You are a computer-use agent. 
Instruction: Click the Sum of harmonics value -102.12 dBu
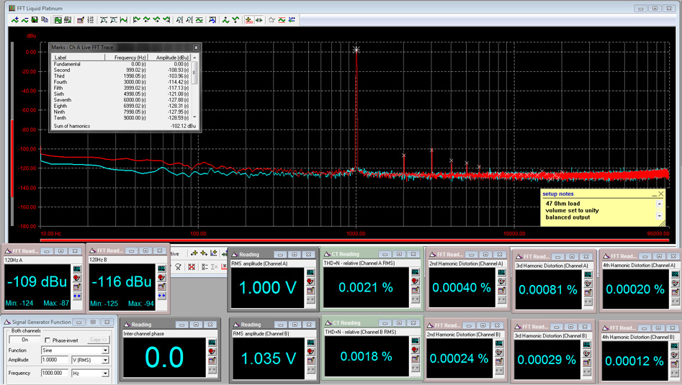coord(183,126)
